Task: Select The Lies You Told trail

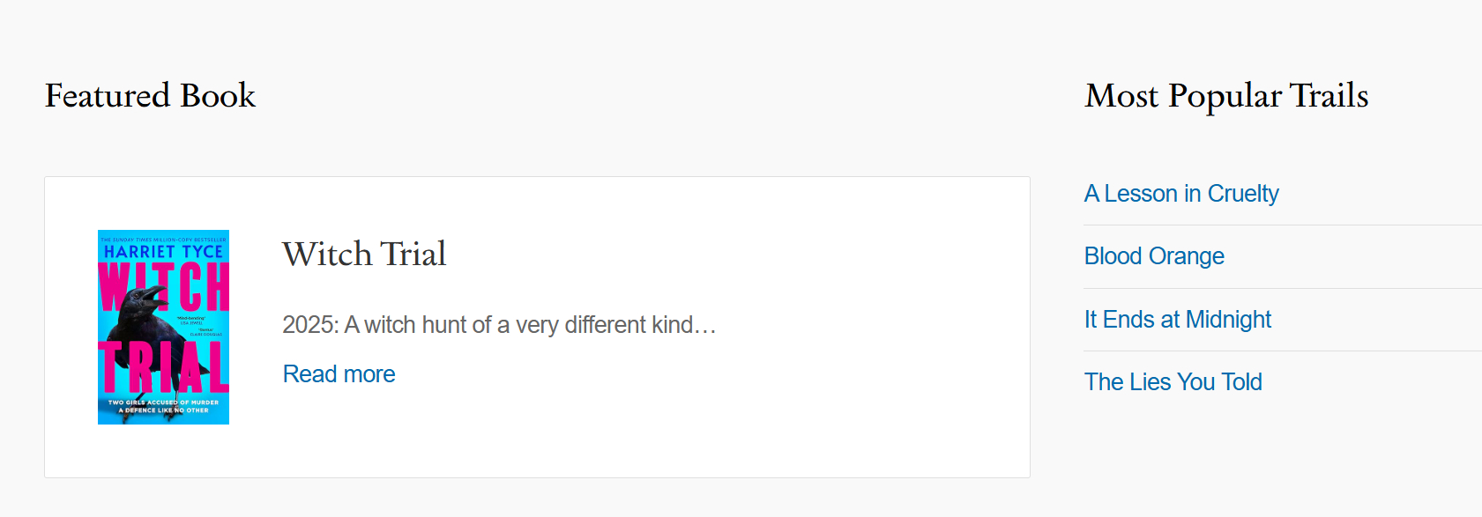Action: pos(1173,382)
